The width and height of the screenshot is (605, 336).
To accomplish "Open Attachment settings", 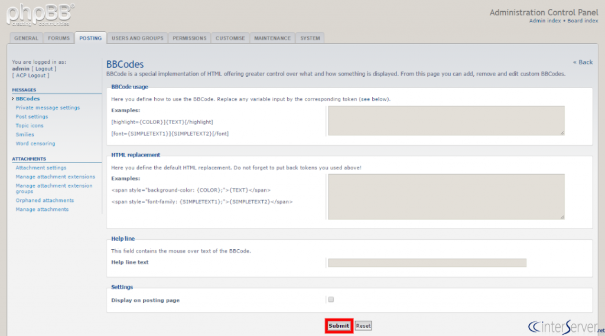I will [x=41, y=168].
